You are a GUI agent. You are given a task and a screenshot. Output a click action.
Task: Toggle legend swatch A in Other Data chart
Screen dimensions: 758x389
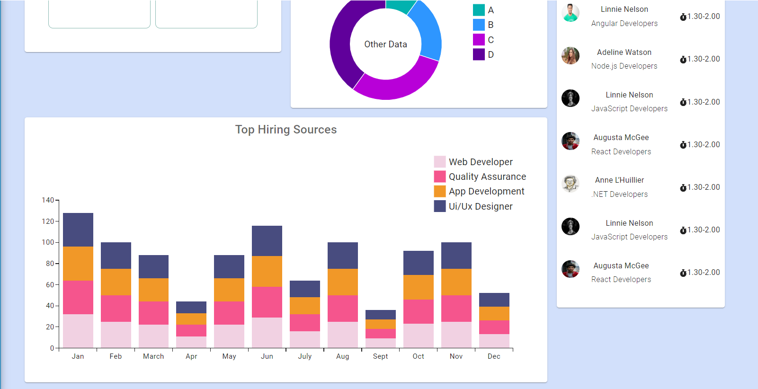[x=479, y=10]
